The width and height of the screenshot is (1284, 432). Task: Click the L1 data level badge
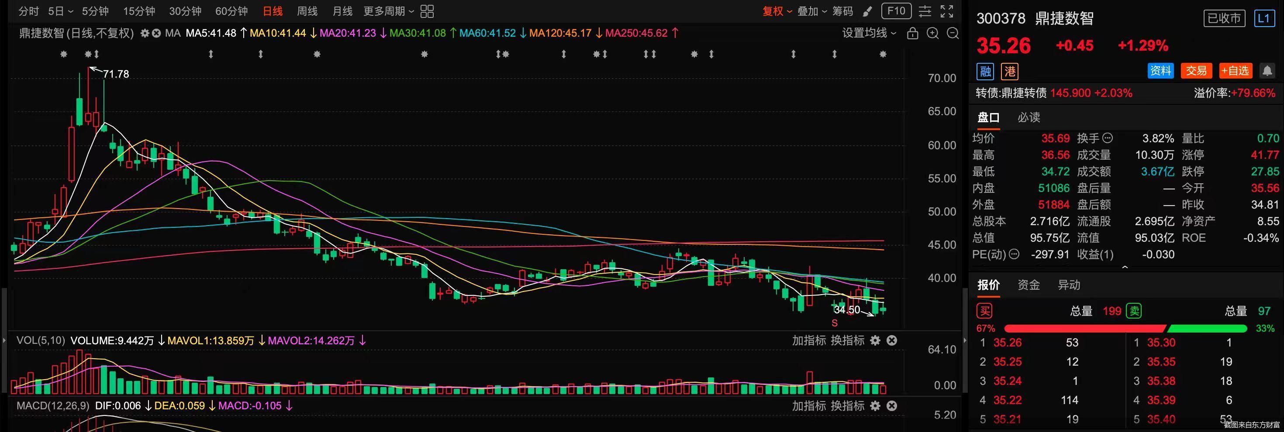pos(1263,18)
